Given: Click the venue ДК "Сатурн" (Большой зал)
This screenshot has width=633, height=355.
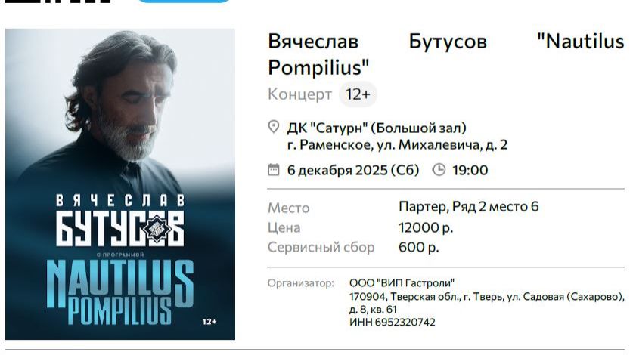Looking at the screenshot, I should (377, 128).
